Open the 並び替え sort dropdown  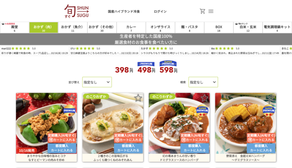97,82
